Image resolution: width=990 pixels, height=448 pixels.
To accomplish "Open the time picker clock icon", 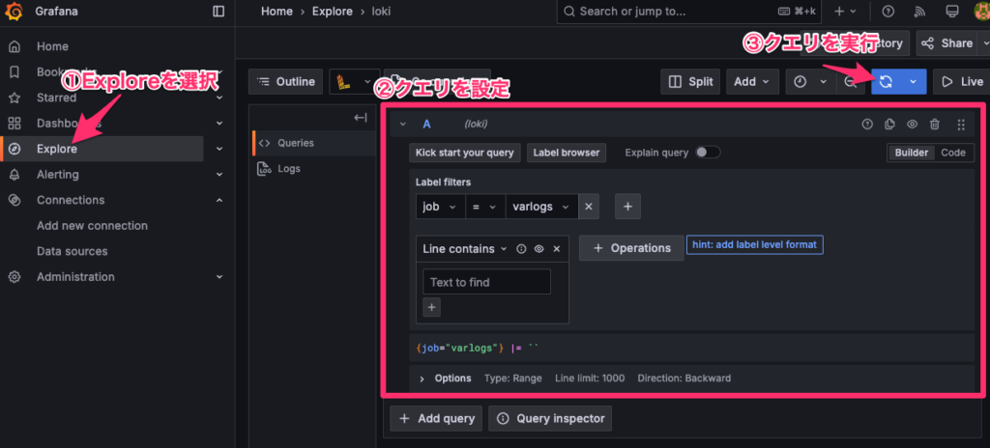I will [800, 81].
